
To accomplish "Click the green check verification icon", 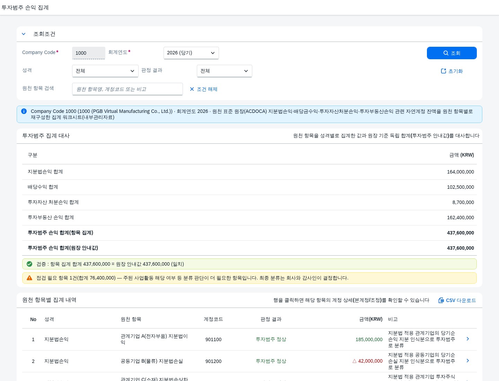I will [29, 264].
